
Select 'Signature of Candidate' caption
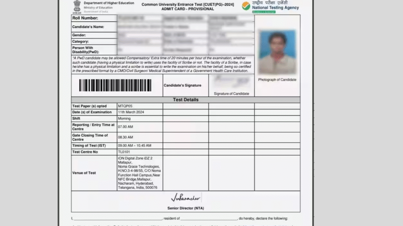(x=231, y=94)
